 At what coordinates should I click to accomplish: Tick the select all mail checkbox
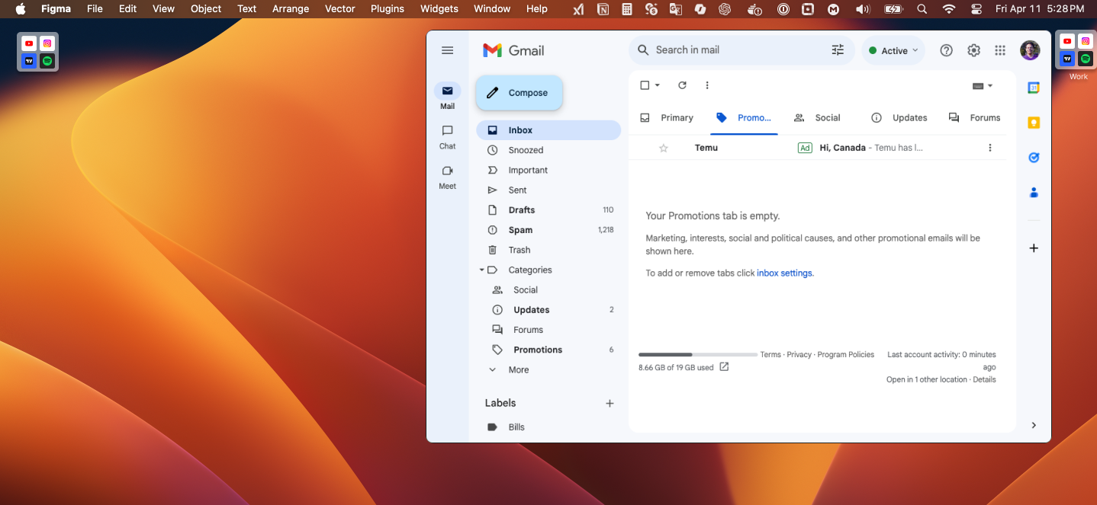pyautogui.click(x=645, y=85)
